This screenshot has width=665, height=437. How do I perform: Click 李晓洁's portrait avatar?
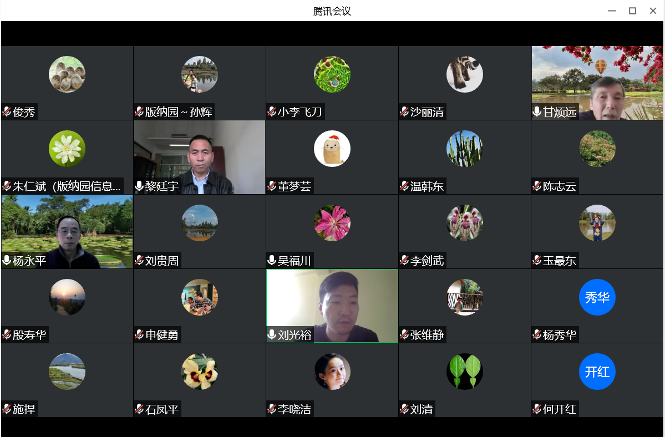[332, 372]
